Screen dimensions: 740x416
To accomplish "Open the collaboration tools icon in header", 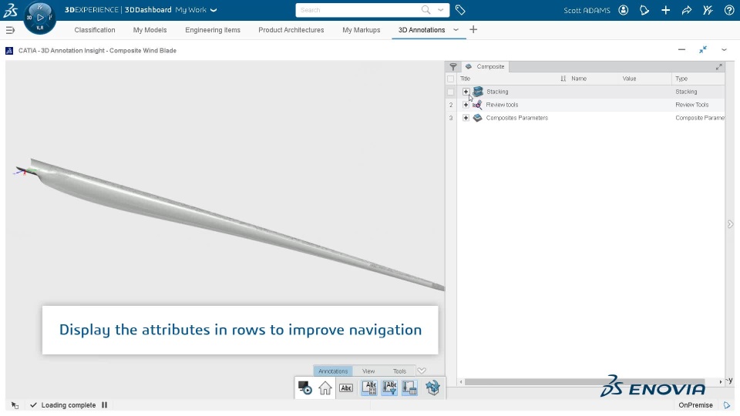I will pyautogui.click(x=708, y=10).
